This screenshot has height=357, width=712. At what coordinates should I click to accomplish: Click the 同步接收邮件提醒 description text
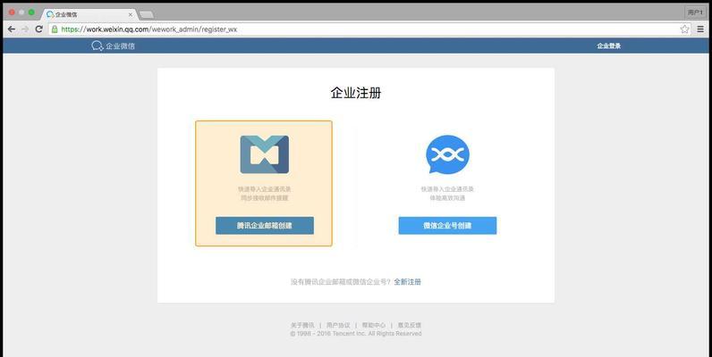click(264, 198)
